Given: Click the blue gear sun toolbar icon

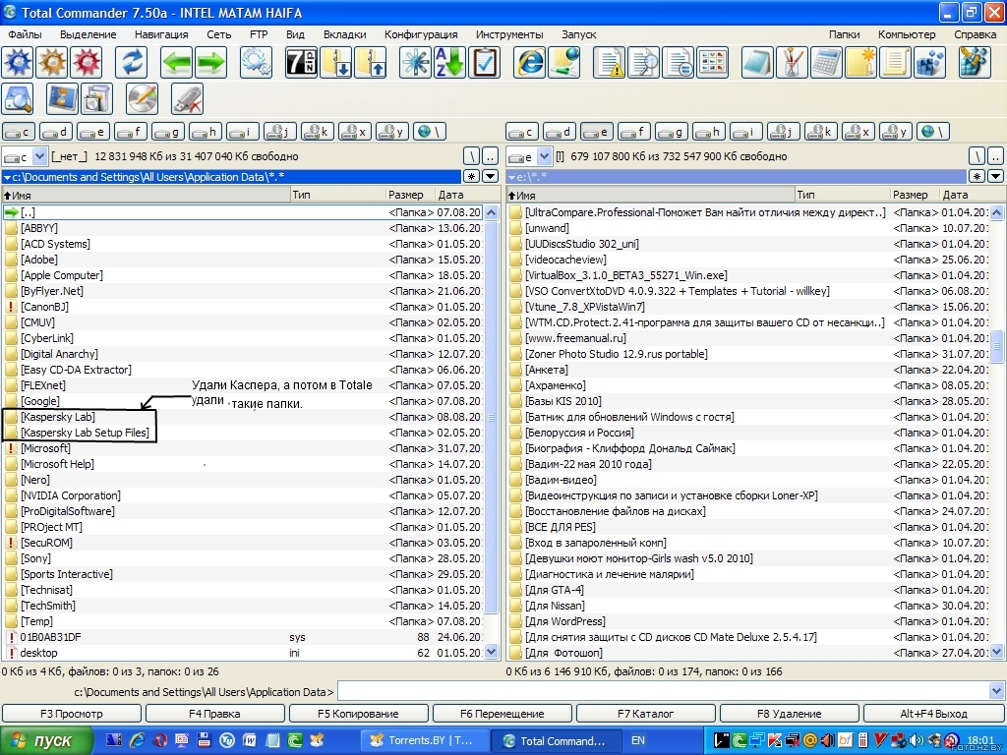Looking at the screenshot, I should tap(18, 63).
